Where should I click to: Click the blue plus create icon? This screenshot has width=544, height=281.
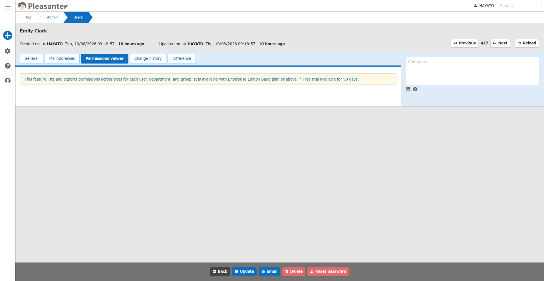coord(8,35)
